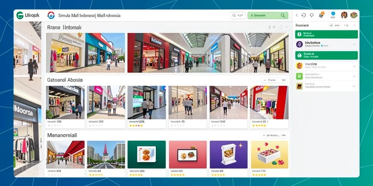Click the circular refresh icon in the top-right toolbar

[x=303, y=15]
